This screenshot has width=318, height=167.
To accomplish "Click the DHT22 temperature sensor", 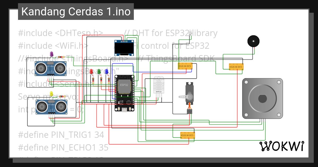I will click(x=159, y=85).
